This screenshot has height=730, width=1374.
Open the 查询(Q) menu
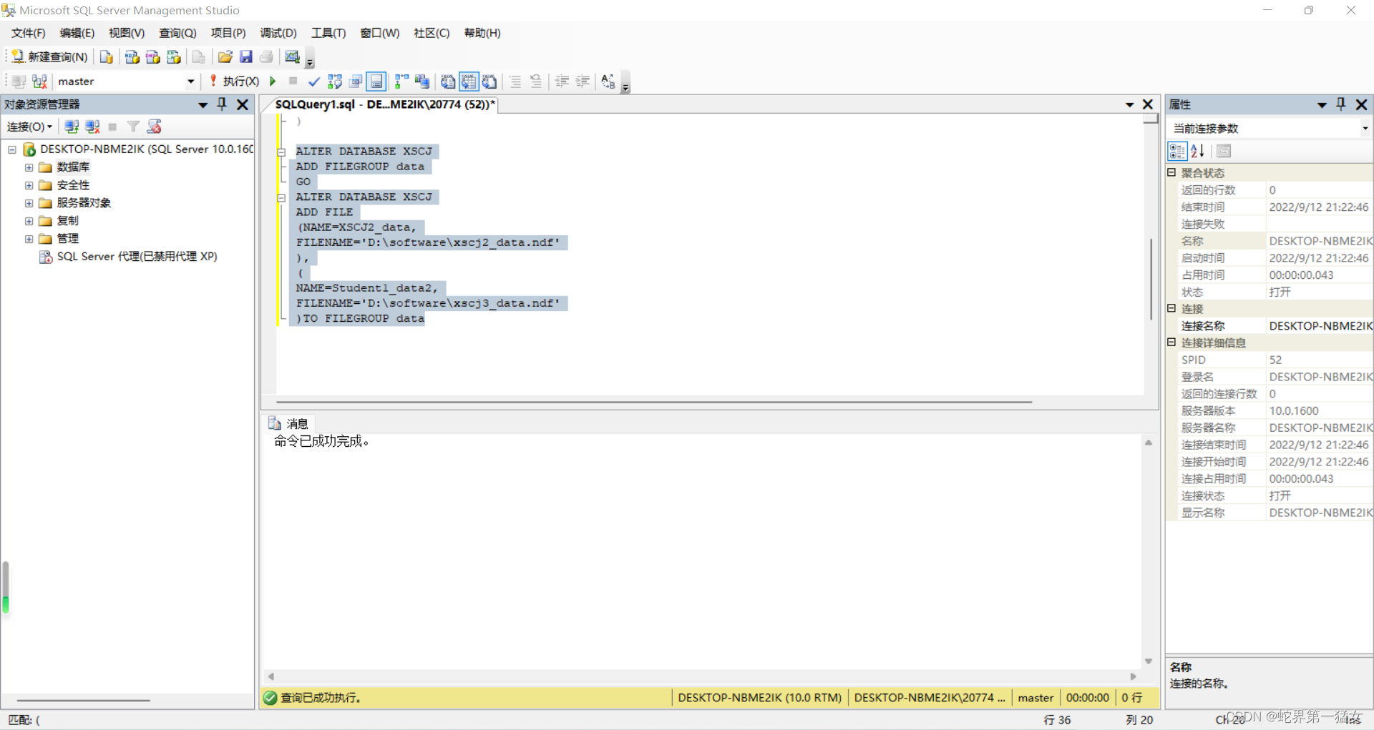[177, 32]
